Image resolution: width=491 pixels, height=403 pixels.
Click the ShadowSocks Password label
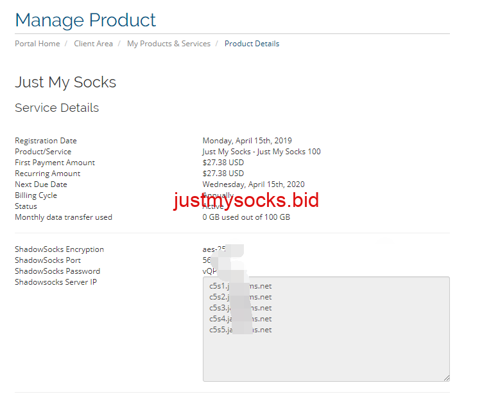58,271
